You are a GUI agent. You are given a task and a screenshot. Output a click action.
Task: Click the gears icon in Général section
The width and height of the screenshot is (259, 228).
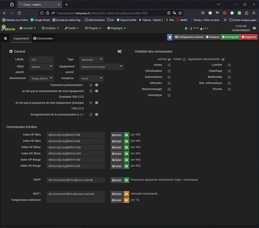pyautogui.click(x=120, y=52)
